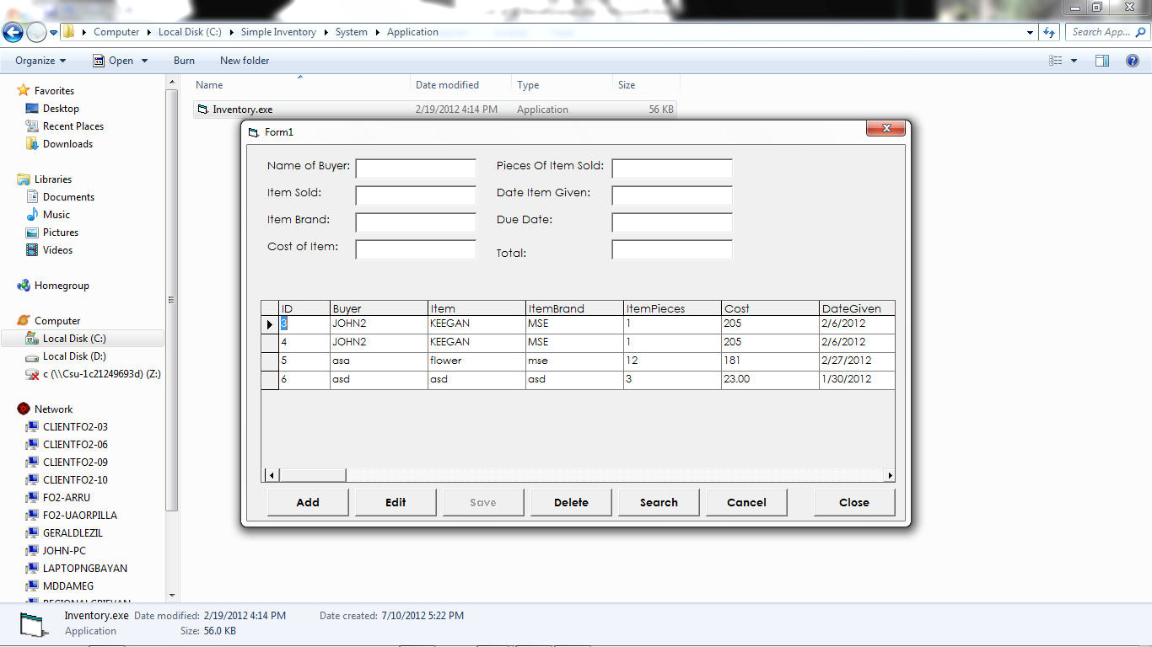Click the 'flower' cell in the Item column

tap(476, 361)
